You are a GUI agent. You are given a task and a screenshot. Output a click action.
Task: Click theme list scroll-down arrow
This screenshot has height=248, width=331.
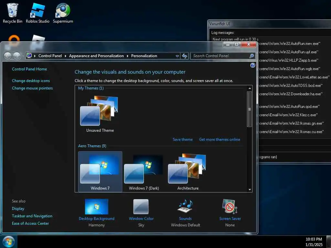click(250, 190)
